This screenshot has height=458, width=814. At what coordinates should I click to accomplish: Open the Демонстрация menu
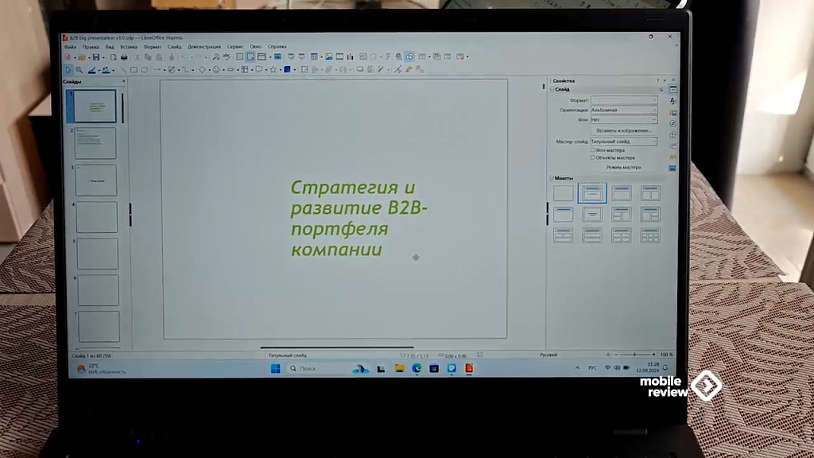[204, 47]
